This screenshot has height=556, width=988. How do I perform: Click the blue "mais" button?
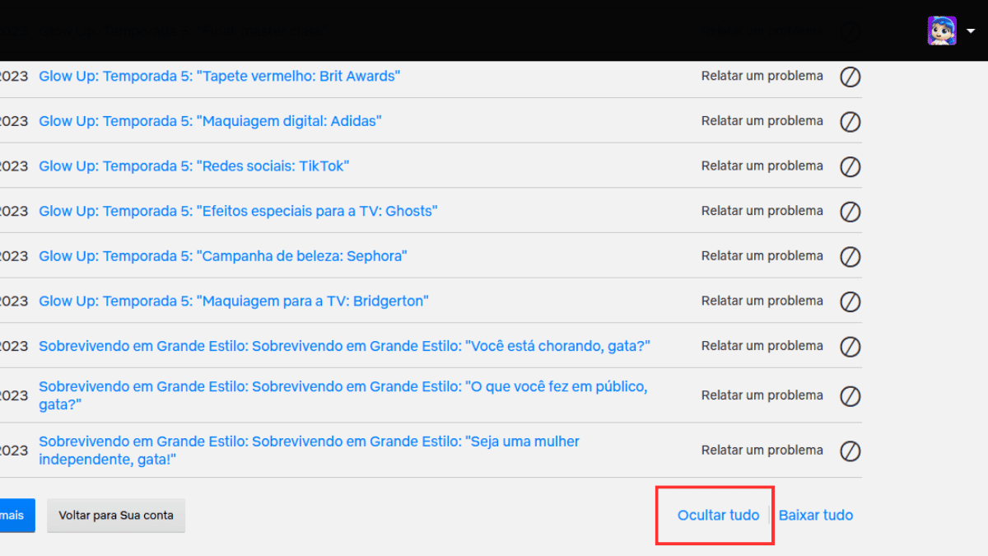click(x=12, y=515)
